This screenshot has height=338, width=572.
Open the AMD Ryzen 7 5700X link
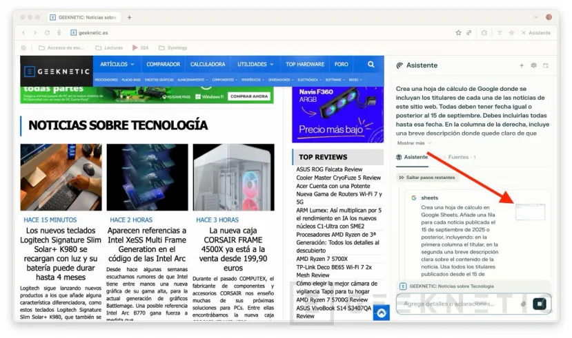point(322,259)
